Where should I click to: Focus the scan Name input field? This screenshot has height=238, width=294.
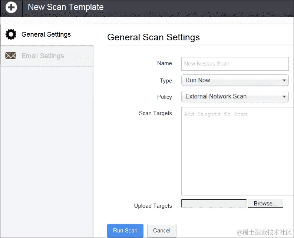click(235, 64)
